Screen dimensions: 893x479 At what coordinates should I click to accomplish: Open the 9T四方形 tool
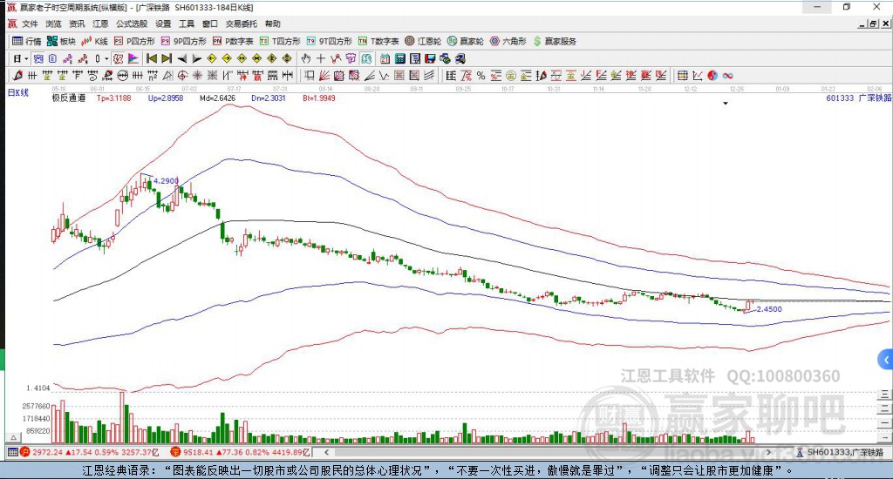pos(329,41)
